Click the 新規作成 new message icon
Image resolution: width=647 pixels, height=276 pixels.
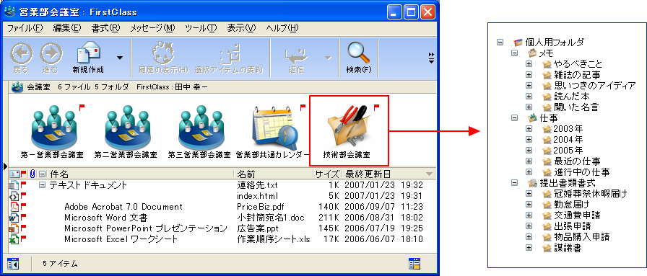coord(89,53)
